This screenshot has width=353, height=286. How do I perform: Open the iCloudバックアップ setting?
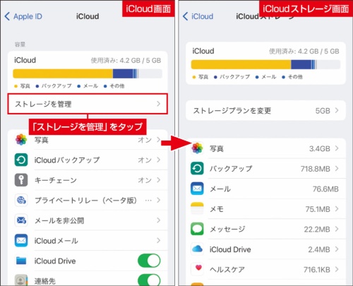(88, 160)
